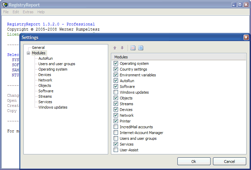Collapse the Modules tree node
Screen dimensions: 251x170
coord(28,53)
